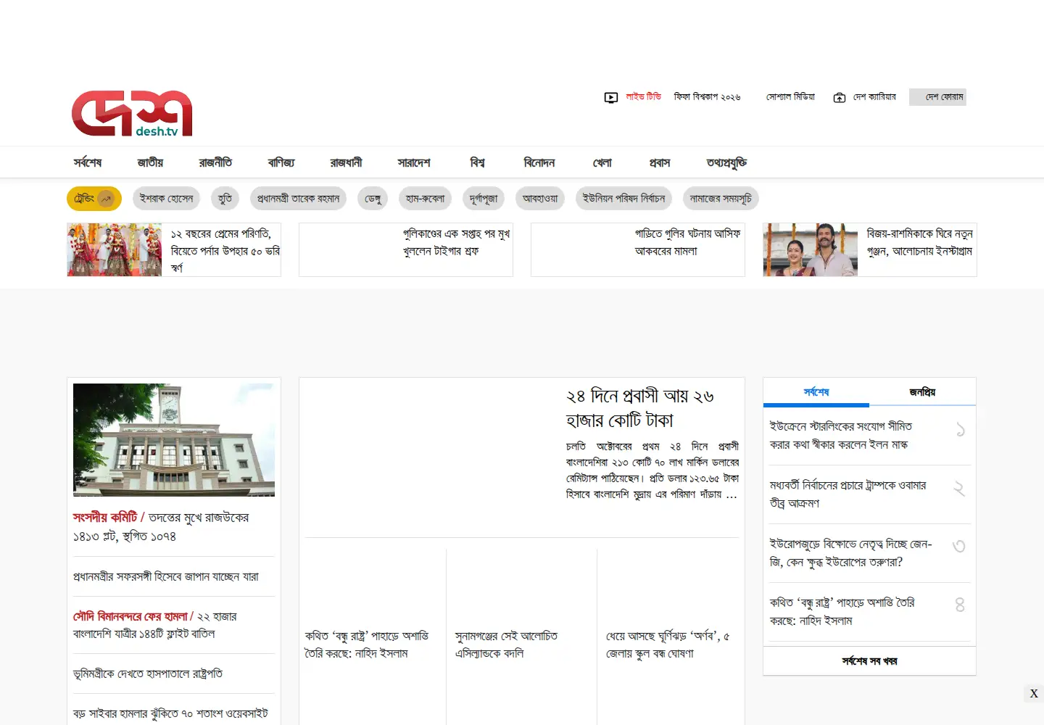Image resolution: width=1044 pixels, height=725 pixels.
Task: Click the trending arrow icon in ট্রেন্ডিং pill
Action: pyautogui.click(x=107, y=199)
